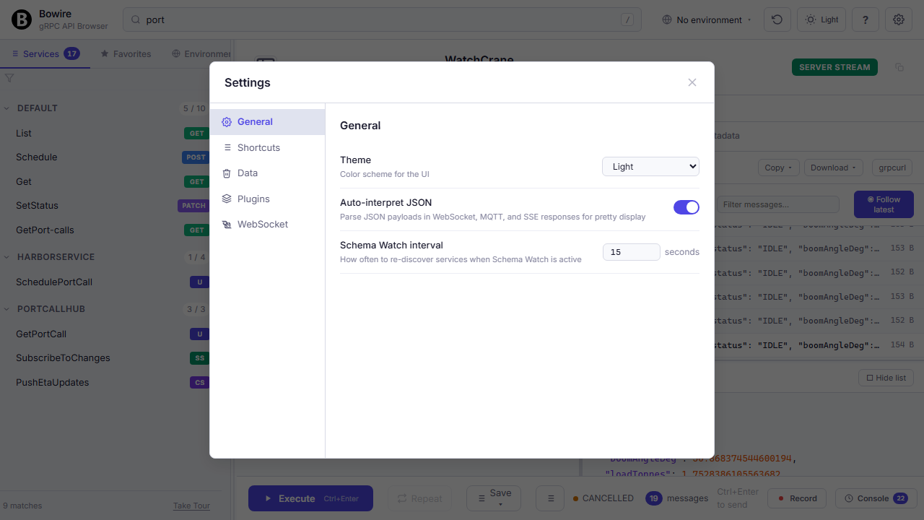Click the list icon next to Shortcuts
This screenshot has height=520, width=924.
(x=227, y=147)
